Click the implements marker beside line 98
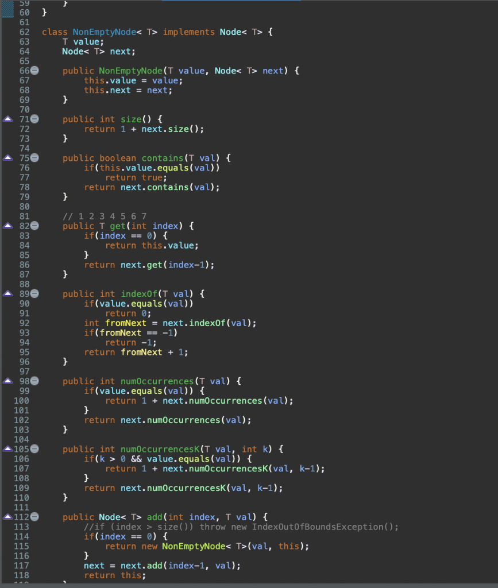This screenshot has height=588, width=498. point(8,381)
